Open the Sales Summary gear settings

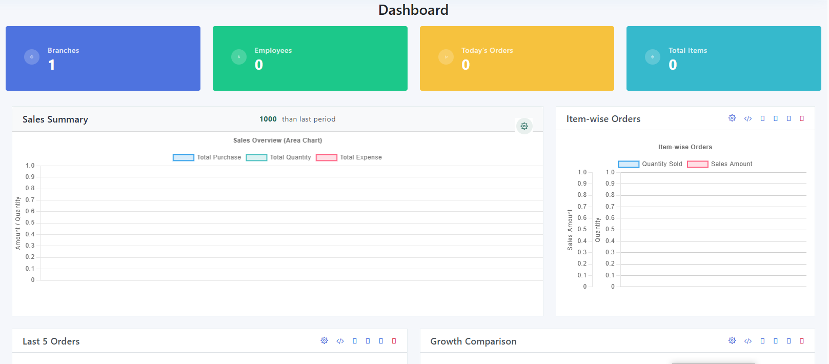tap(524, 126)
